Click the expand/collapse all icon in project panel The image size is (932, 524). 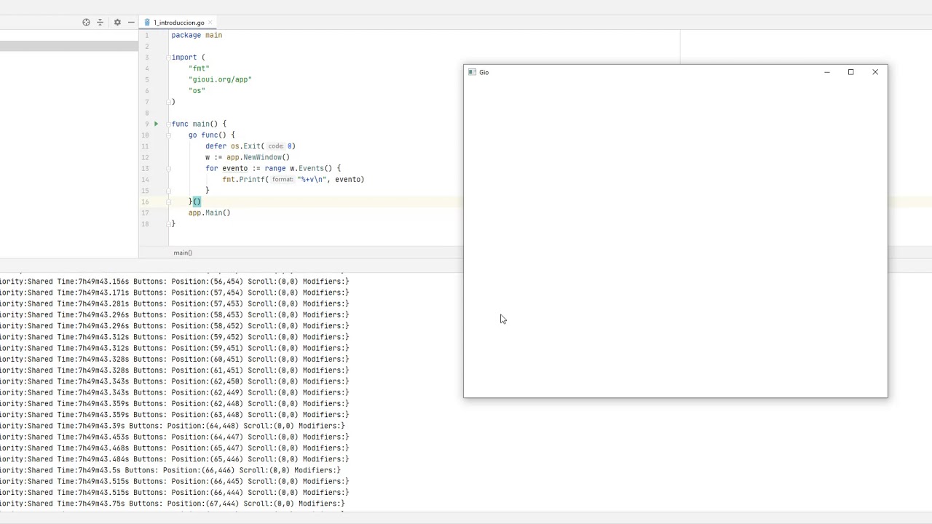pyautogui.click(x=100, y=23)
